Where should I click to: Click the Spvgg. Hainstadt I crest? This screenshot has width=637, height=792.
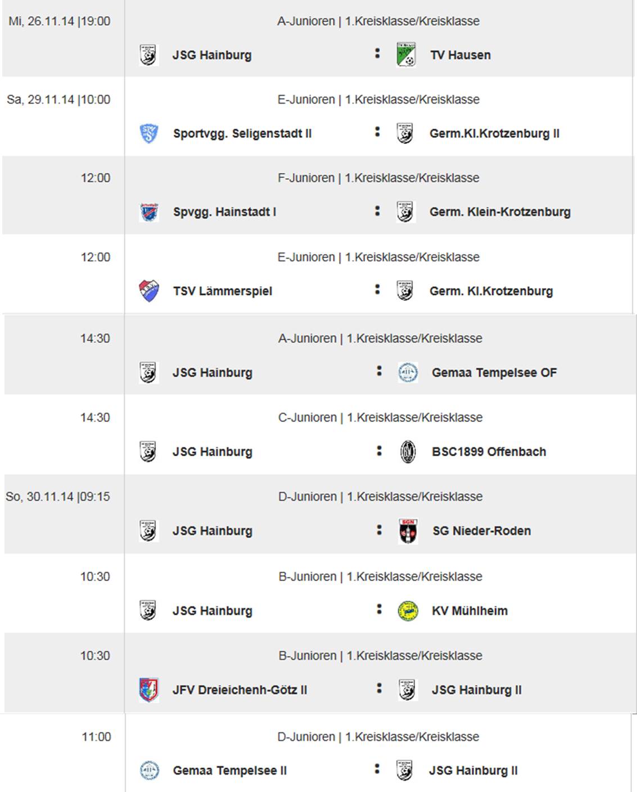pyautogui.click(x=149, y=212)
